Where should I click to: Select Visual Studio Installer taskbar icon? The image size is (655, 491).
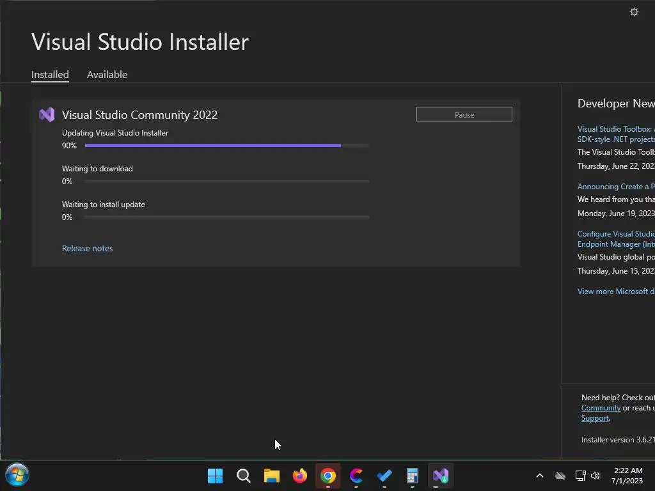[441, 476]
